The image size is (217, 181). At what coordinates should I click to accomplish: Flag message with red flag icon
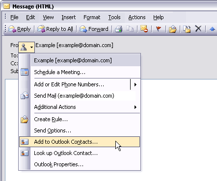[x=159, y=29]
